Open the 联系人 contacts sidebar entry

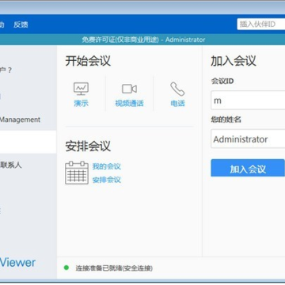tap(11, 165)
